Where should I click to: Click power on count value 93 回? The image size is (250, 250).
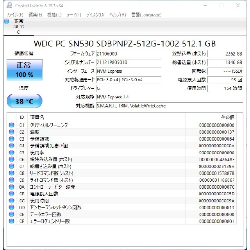[x=225, y=80]
